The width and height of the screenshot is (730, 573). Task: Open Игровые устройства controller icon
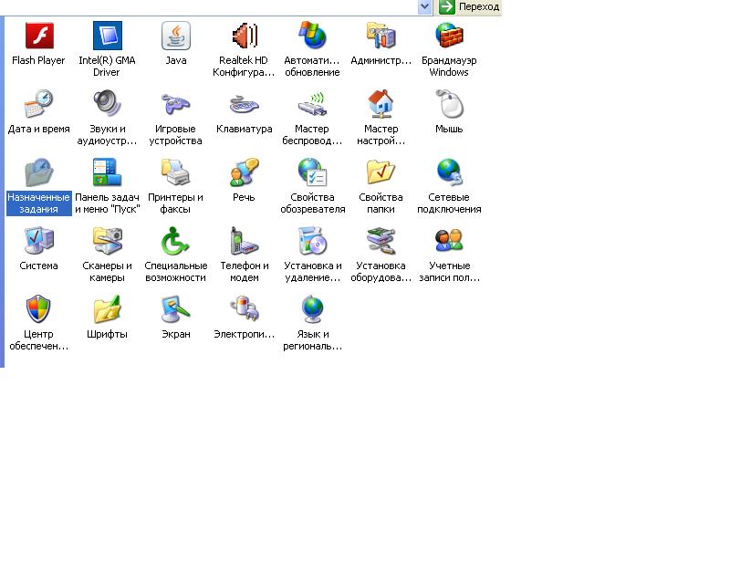click(x=175, y=105)
